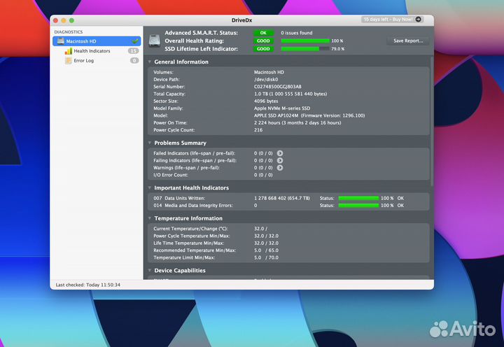Open details arrow for Failed Indicators
Screen dimensions: 504x347
click(x=280, y=153)
